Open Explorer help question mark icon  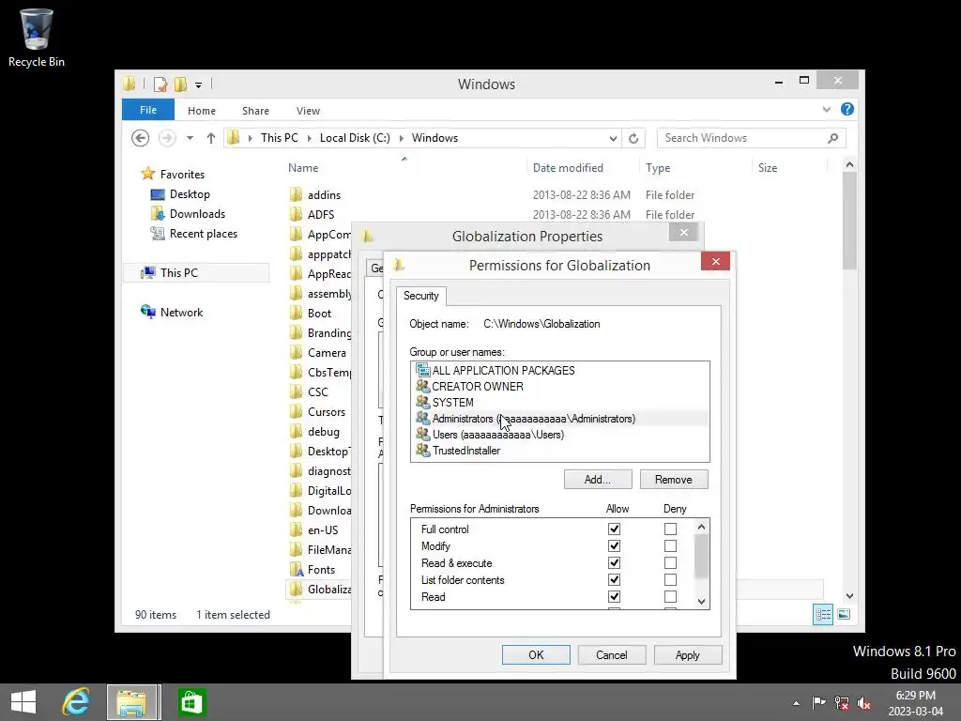(x=847, y=109)
